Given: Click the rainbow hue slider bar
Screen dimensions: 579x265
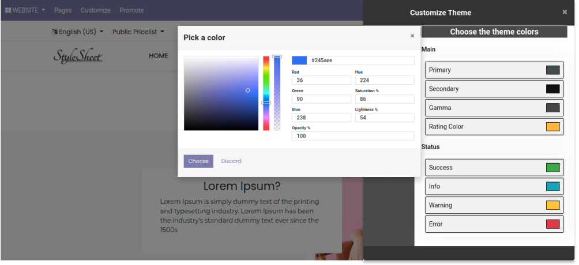Looking at the screenshot, I should click(266, 93).
